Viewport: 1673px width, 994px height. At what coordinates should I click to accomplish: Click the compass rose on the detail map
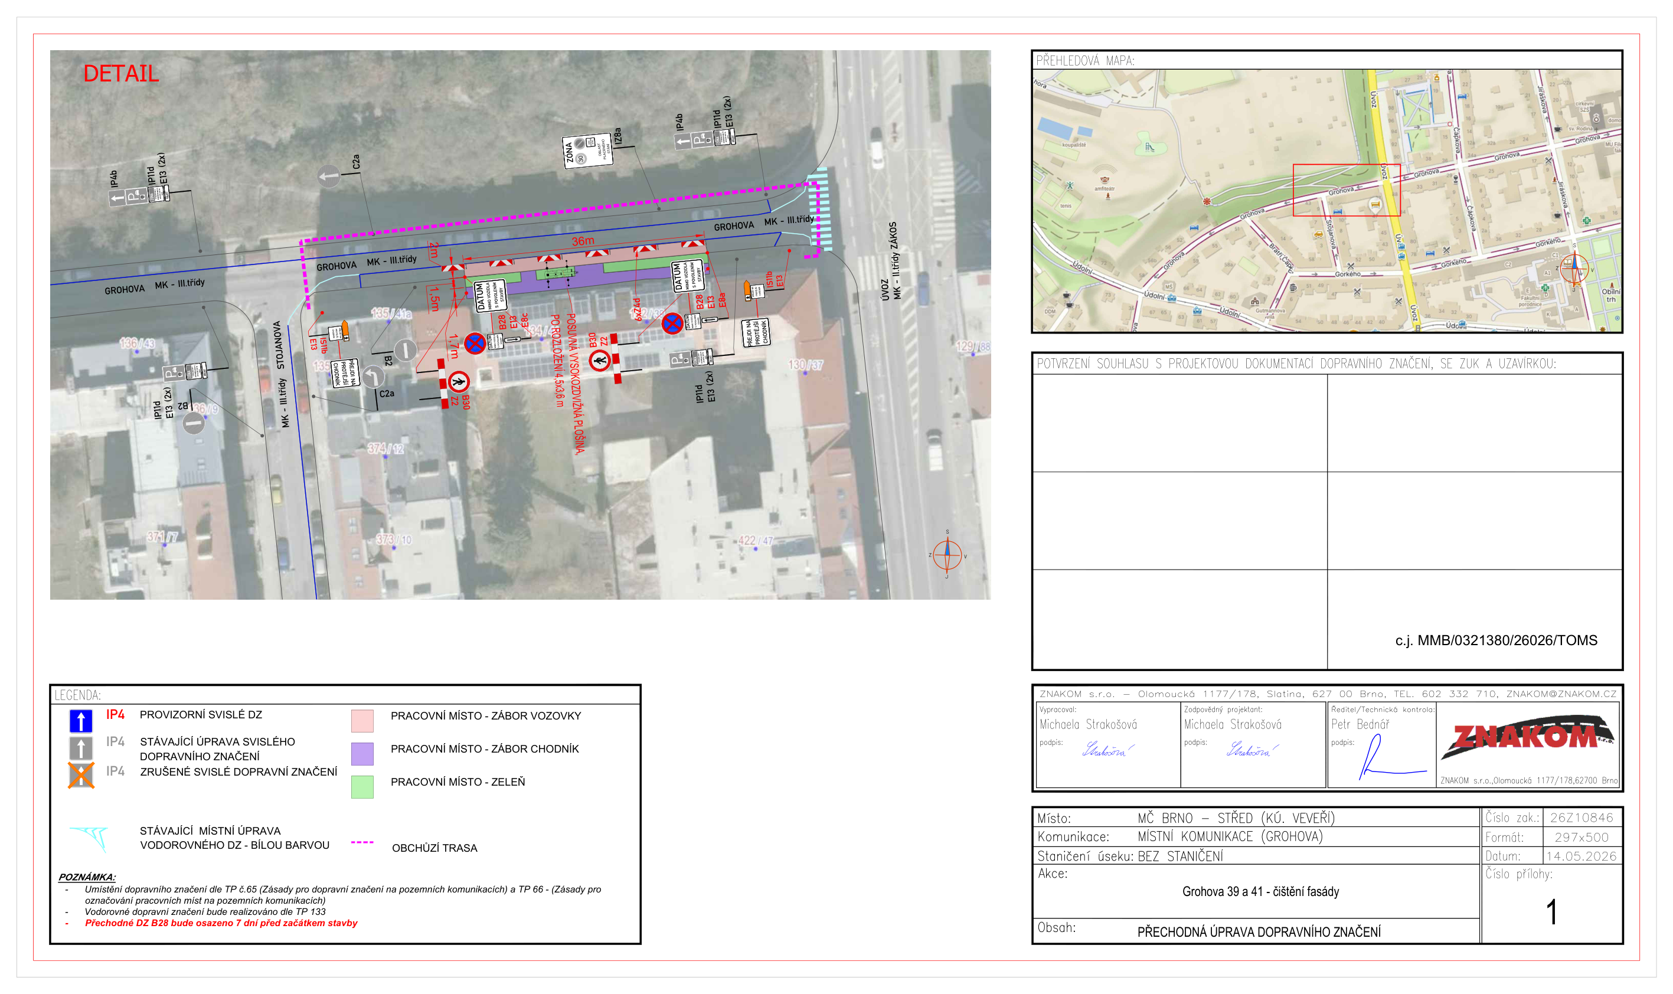[947, 555]
